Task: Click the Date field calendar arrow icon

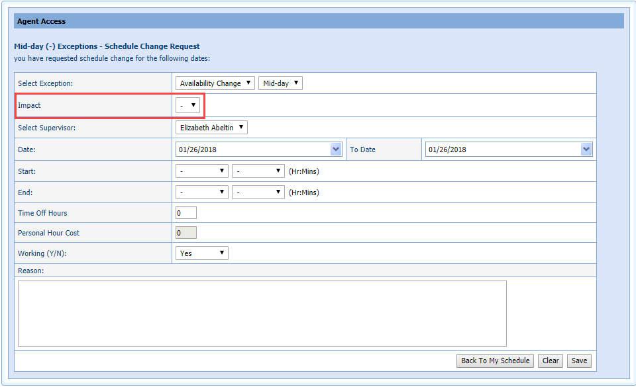Action: pos(335,150)
